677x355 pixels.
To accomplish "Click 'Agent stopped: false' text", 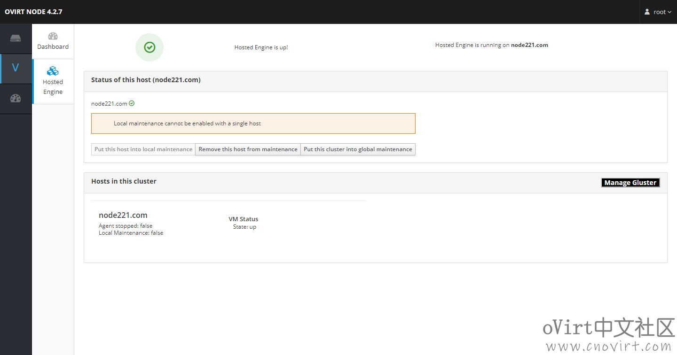I will tap(126, 226).
